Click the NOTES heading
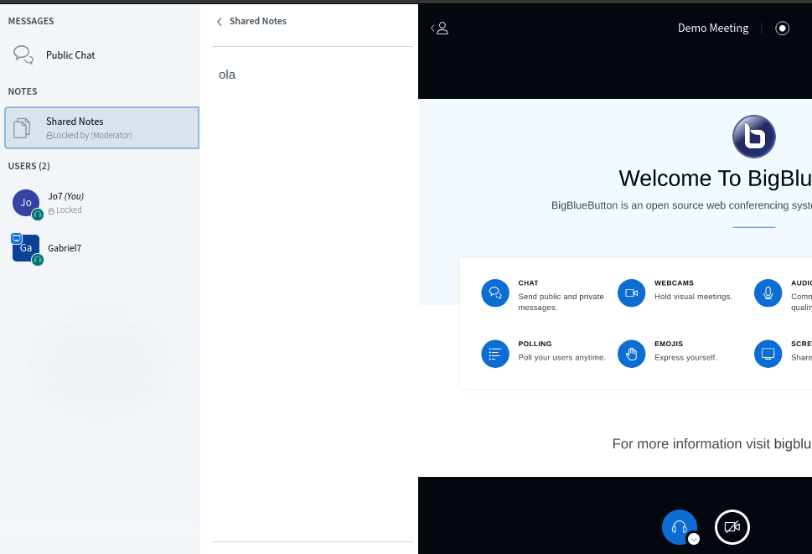812x554 pixels. pyautogui.click(x=23, y=91)
